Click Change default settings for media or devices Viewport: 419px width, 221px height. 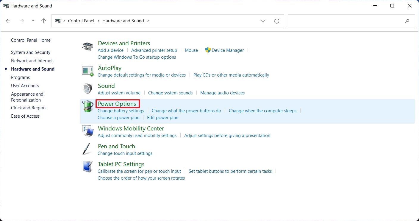[x=142, y=75]
